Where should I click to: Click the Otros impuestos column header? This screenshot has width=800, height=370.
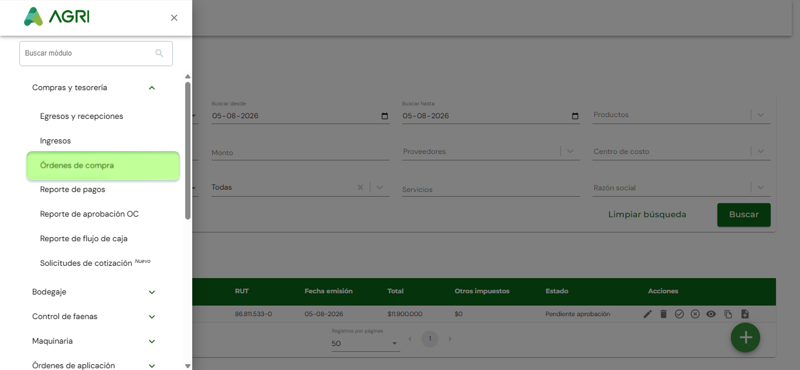[482, 291]
